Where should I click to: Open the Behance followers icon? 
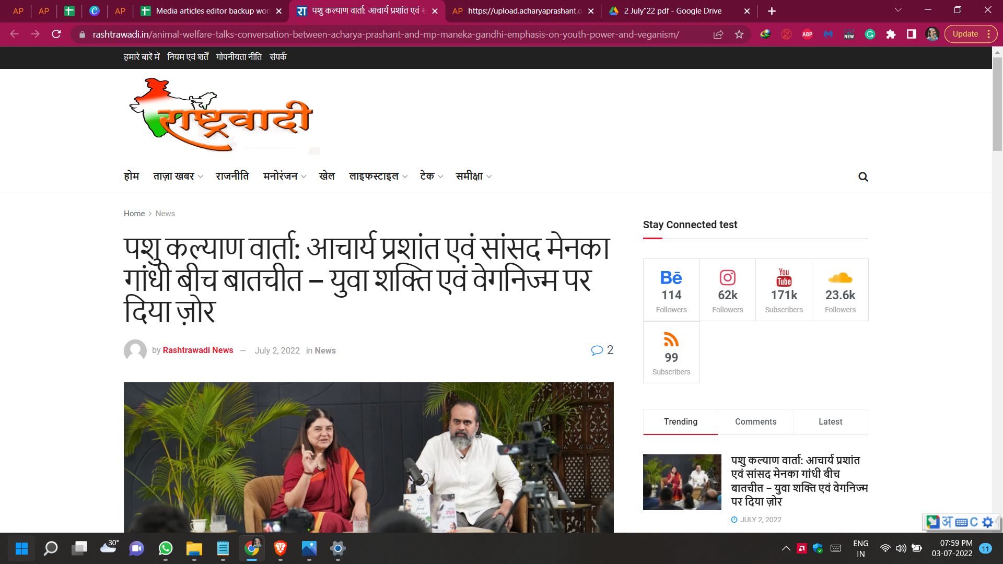(671, 278)
